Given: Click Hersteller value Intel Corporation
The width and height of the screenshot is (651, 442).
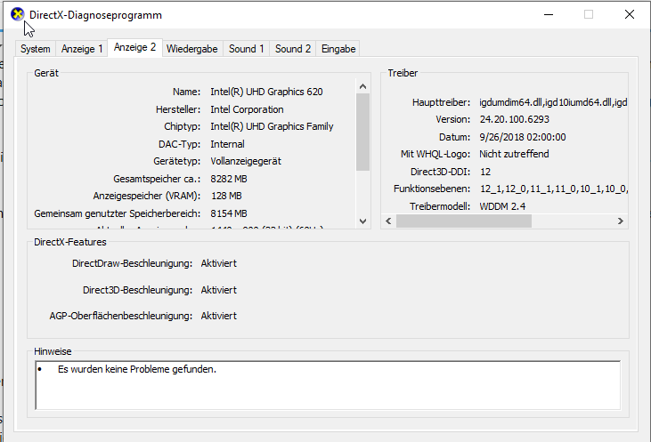Looking at the screenshot, I should [x=247, y=109].
